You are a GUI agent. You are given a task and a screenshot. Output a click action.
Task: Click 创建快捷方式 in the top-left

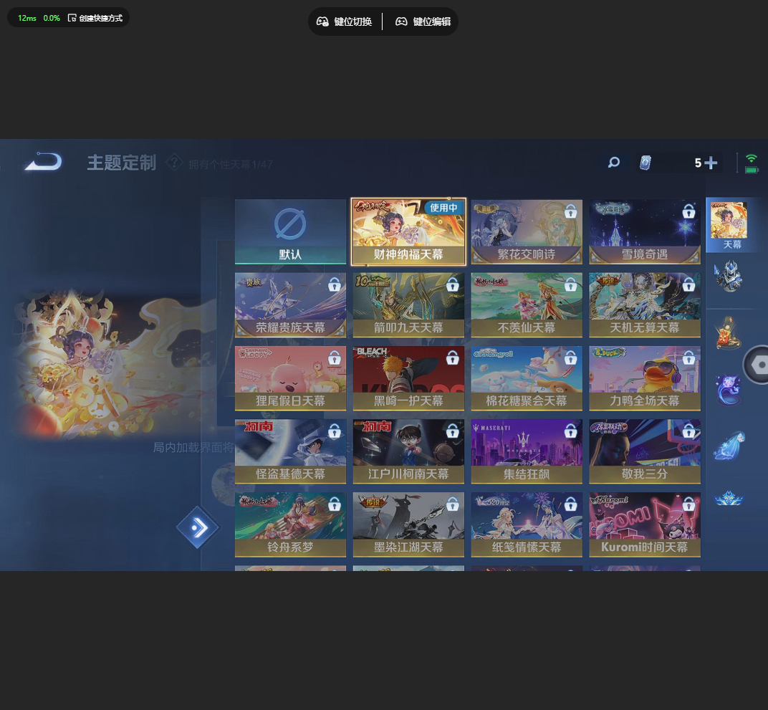click(95, 18)
